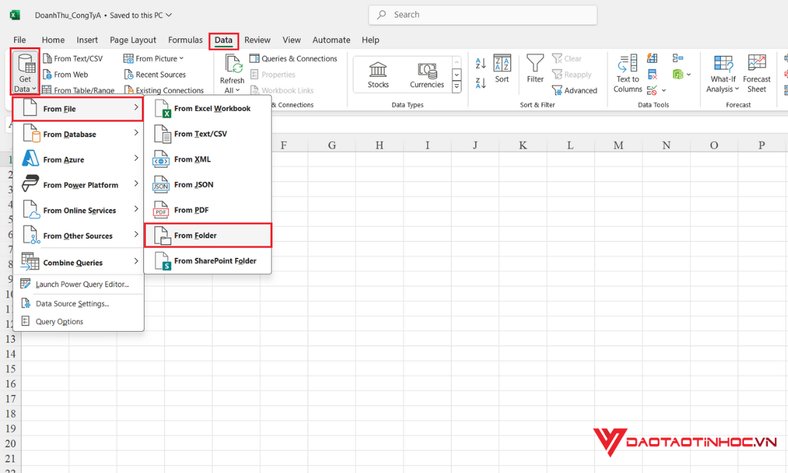Choose From JSON in submenu
The width and height of the screenshot is (788, 473).
pos(208,185)
